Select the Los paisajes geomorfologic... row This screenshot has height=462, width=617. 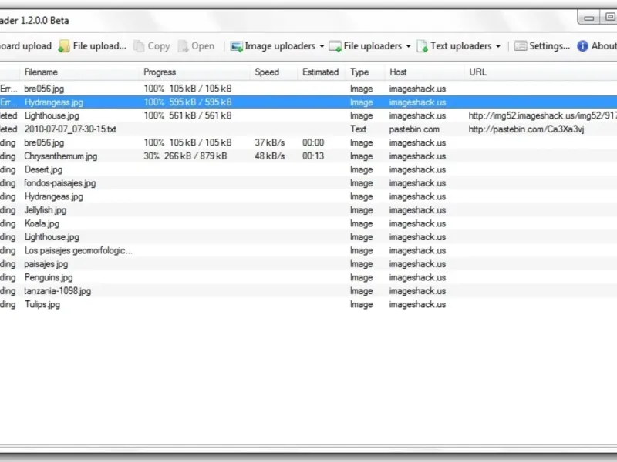click(308, 251)
